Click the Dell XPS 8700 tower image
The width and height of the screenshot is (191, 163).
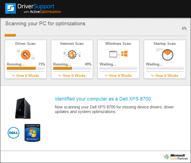pyautogui.click(x=23, y=108)
